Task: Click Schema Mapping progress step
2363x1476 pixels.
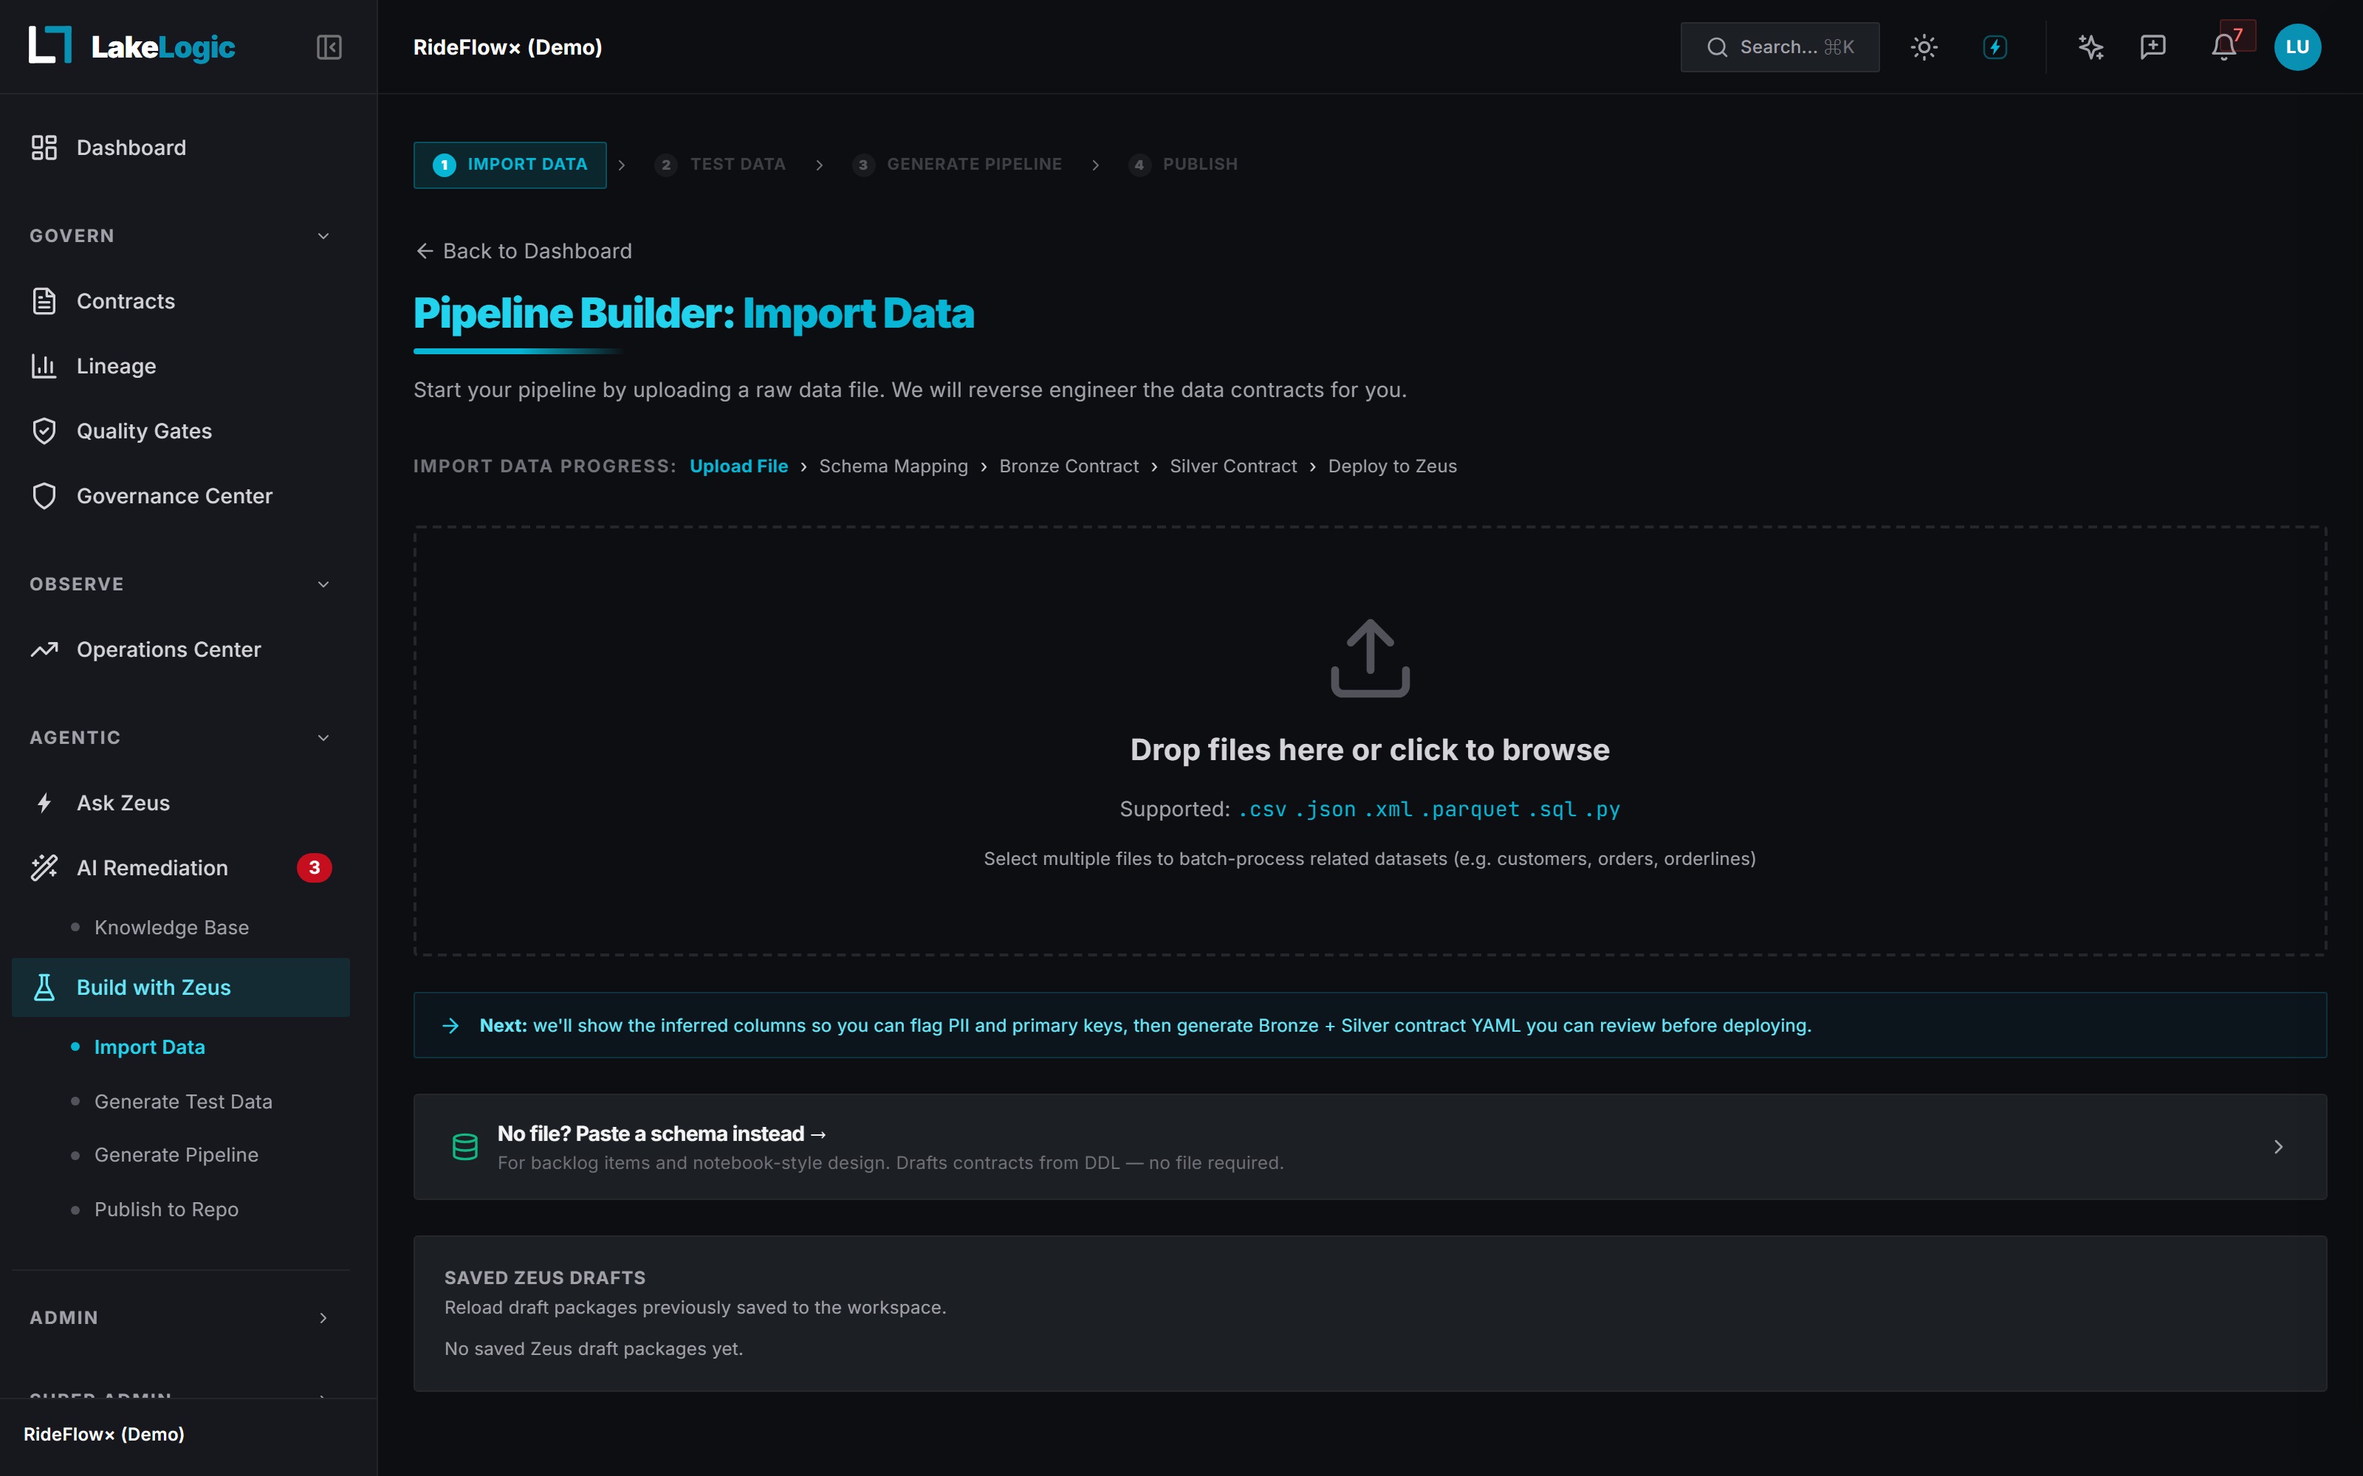Action: 894,466
